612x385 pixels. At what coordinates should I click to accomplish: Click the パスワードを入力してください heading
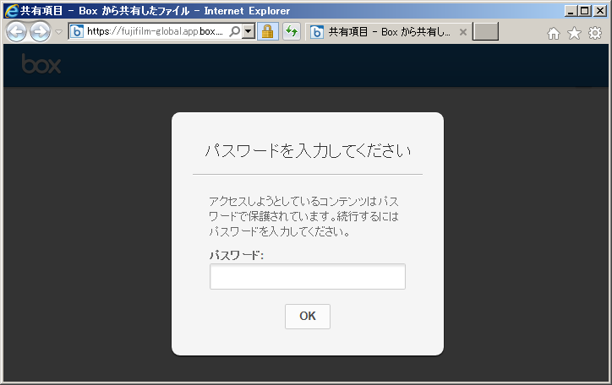tap(308, 150)
